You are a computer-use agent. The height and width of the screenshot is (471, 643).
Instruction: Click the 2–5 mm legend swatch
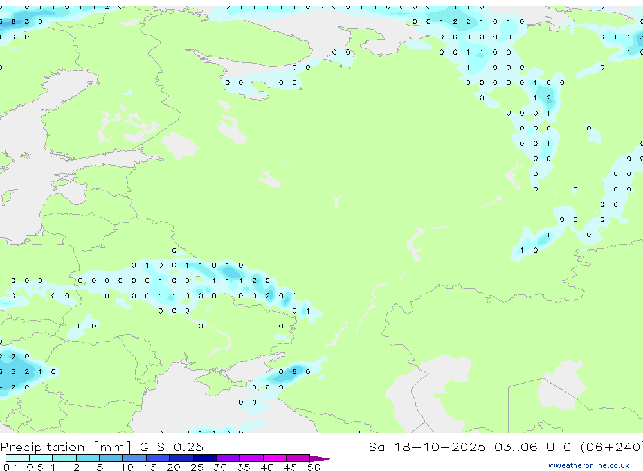87,458
